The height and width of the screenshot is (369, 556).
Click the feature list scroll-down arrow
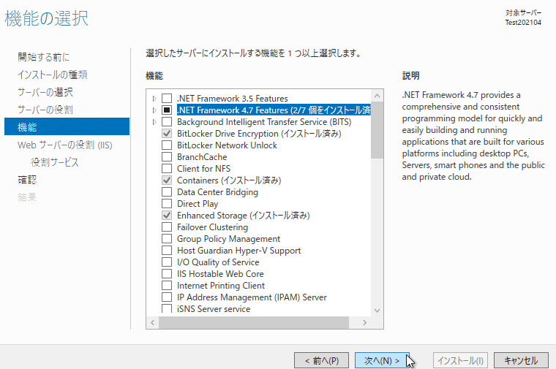click(377, 311)
